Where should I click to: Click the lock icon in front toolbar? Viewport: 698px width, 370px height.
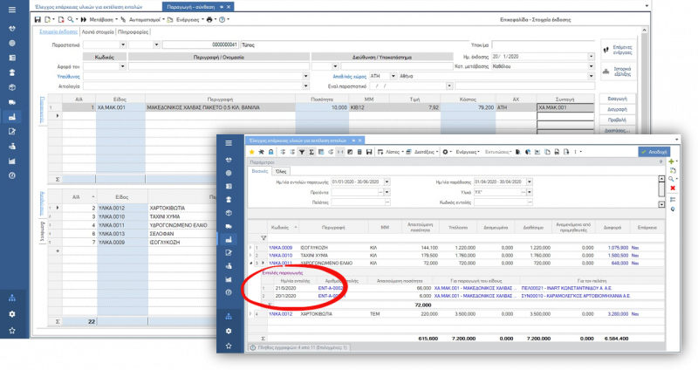270,152
